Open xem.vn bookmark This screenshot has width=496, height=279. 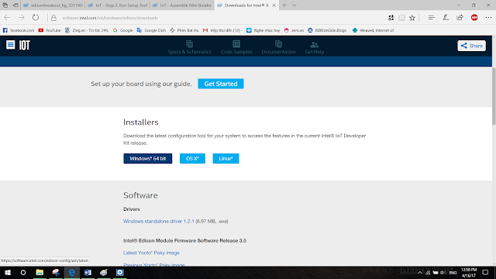click(294, 30)
